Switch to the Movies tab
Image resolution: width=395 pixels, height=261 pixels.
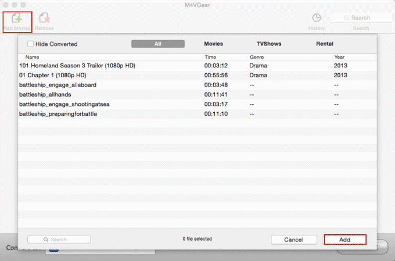214,44
